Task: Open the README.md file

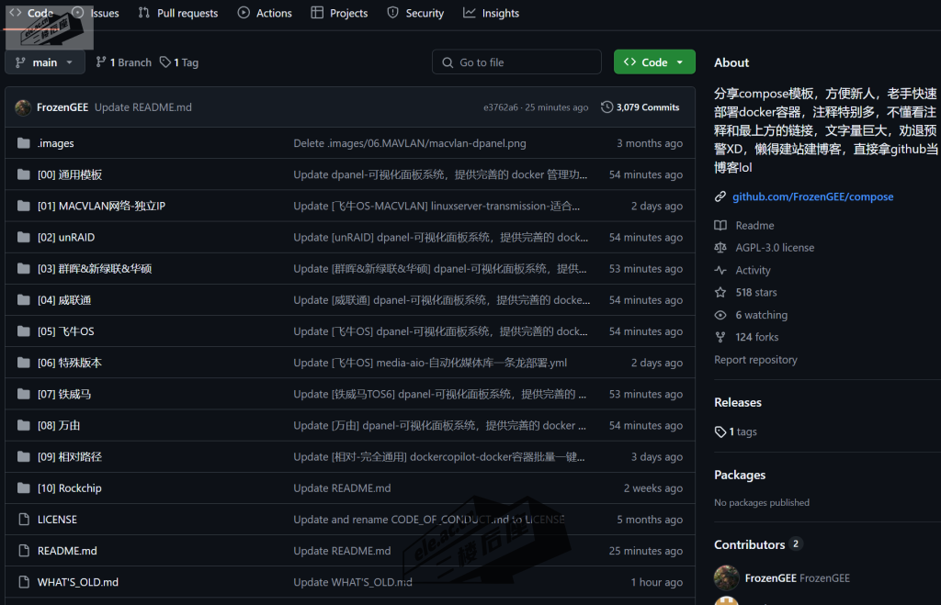Action: coord(67,551)
